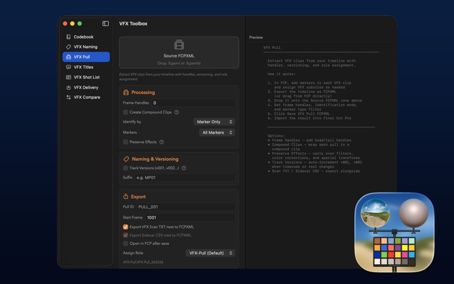Open the Markers All Markers dropdown
454x284 pixels.
pyautogui.click(x=217, y=132)
